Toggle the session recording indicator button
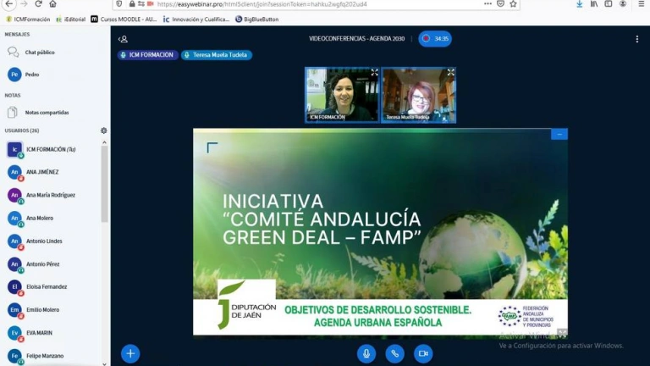Viewport: 650px width, 366px height. pyautogui.click(x=435, y=39)
